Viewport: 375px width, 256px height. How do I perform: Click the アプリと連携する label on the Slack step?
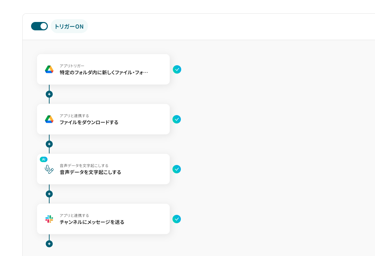(x=74, y=216)
